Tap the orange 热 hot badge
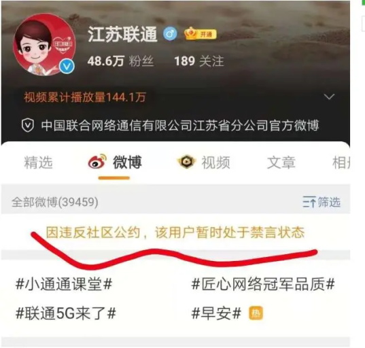This screenshot has width=365, height=348. [256, 313]
